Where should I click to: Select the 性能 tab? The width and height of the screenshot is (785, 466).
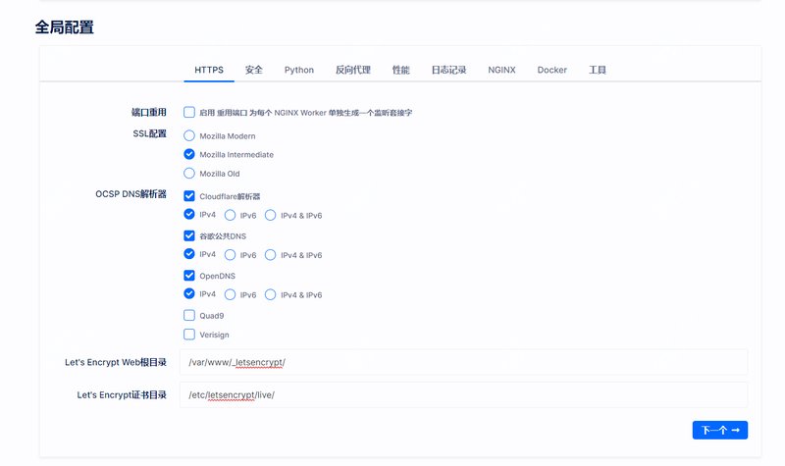pos(401,70)
